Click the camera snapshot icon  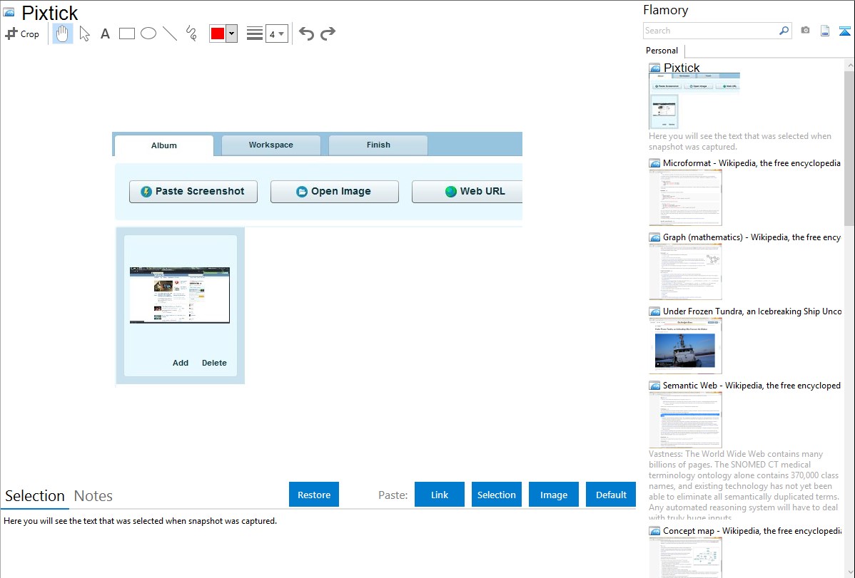805,31
